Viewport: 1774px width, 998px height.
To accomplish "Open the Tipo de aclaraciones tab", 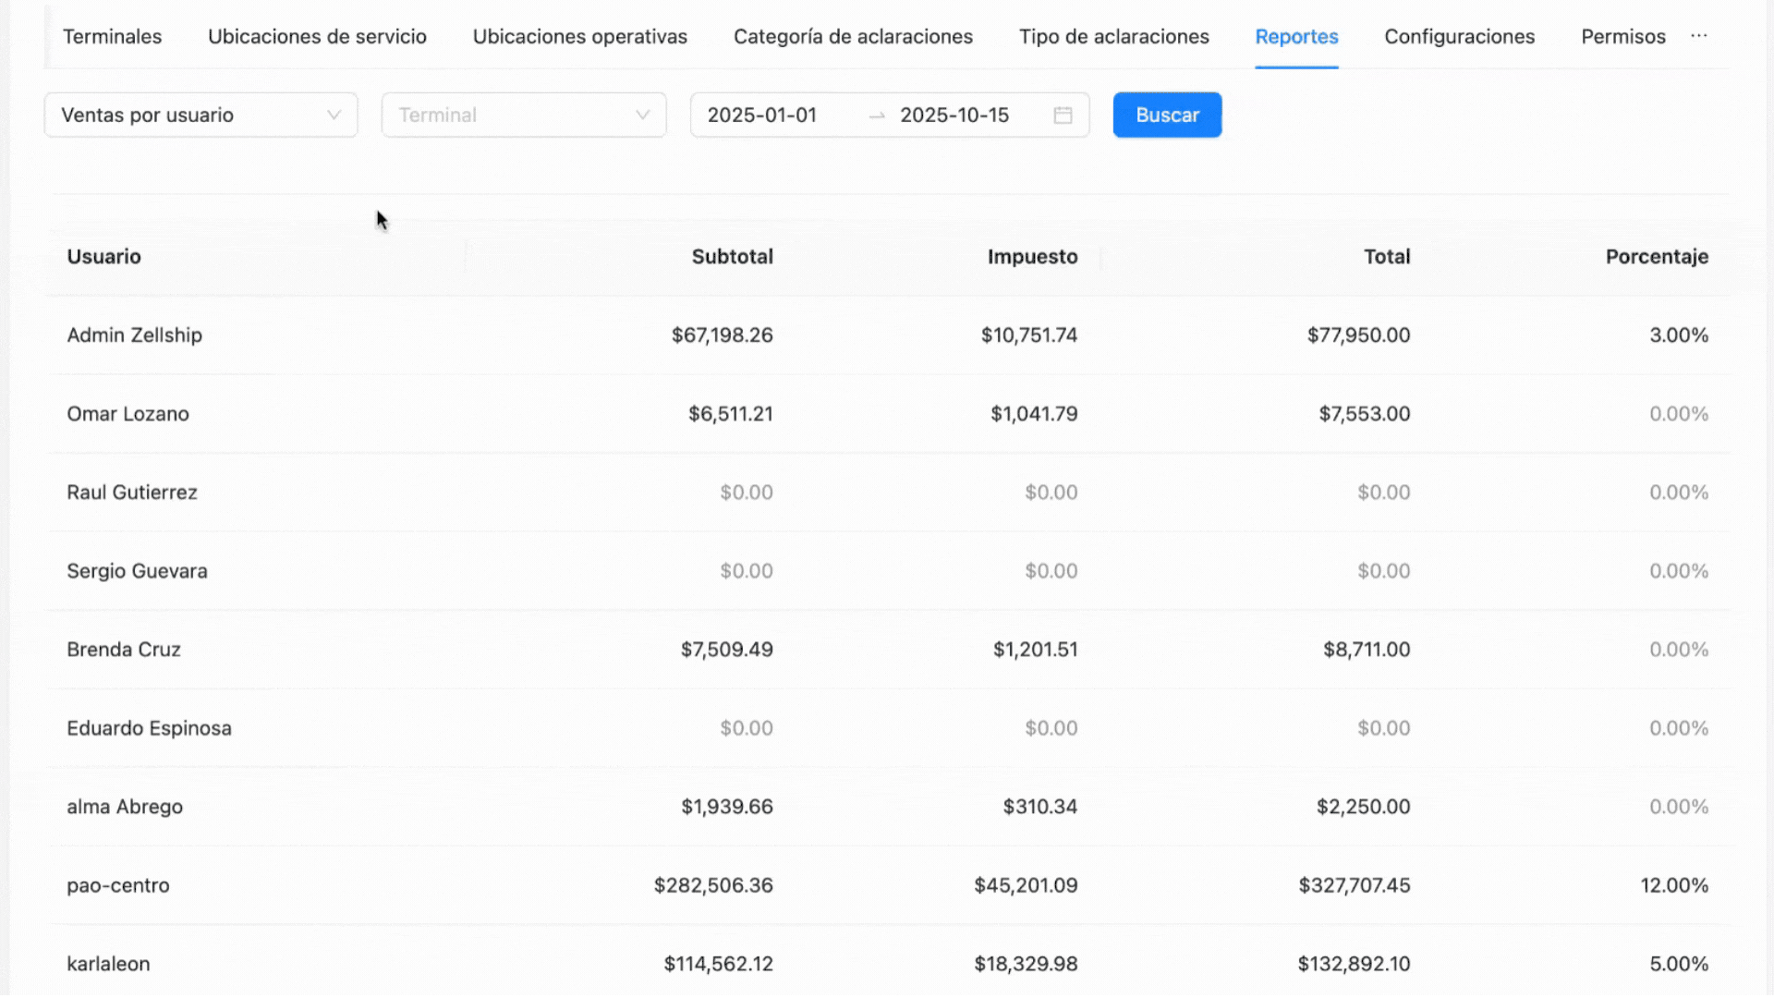I will (x=1113, y=37).
